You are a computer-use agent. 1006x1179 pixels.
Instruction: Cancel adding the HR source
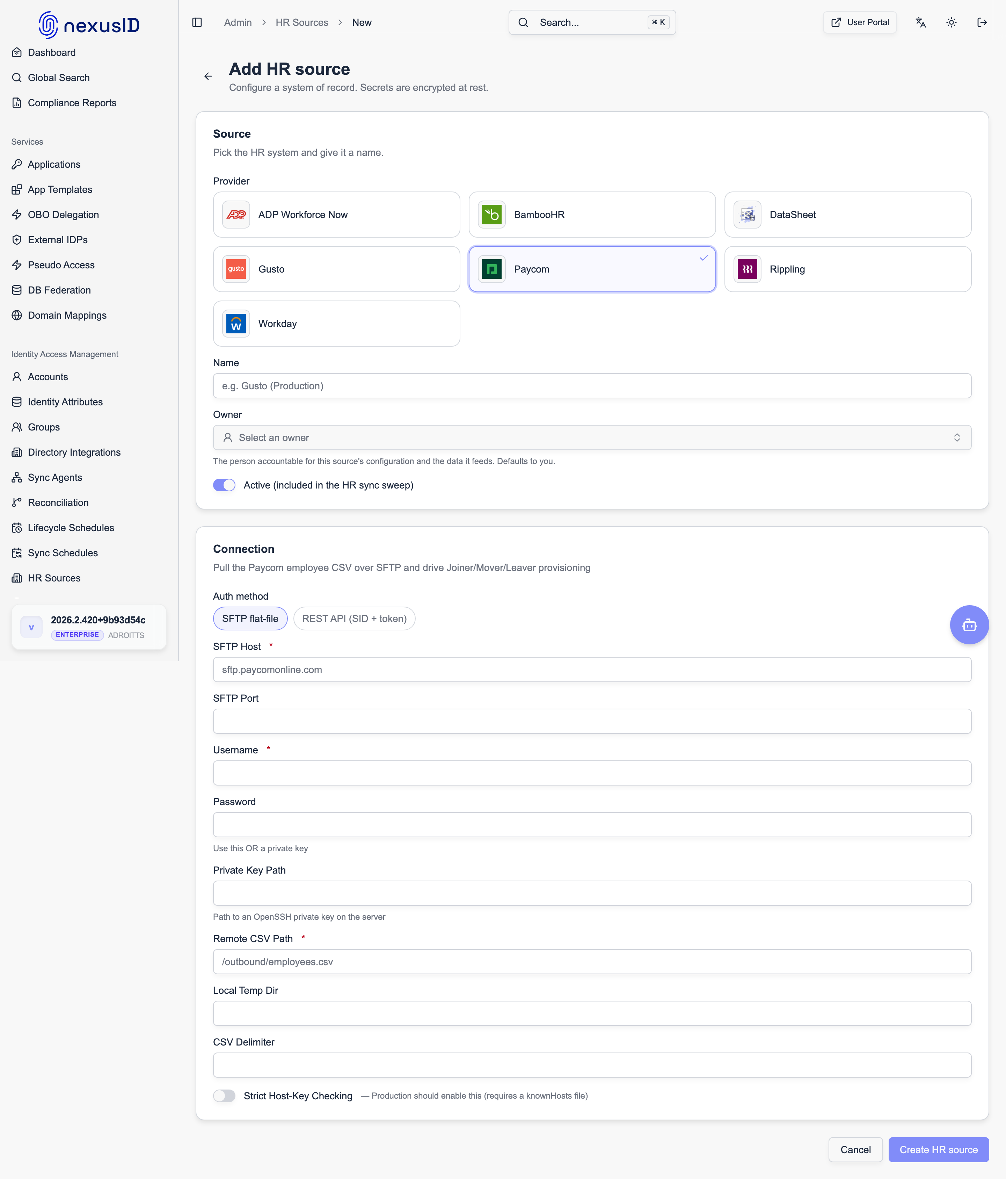pos(855,1149)
